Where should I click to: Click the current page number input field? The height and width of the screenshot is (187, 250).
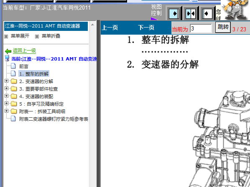tap(201, 28)
